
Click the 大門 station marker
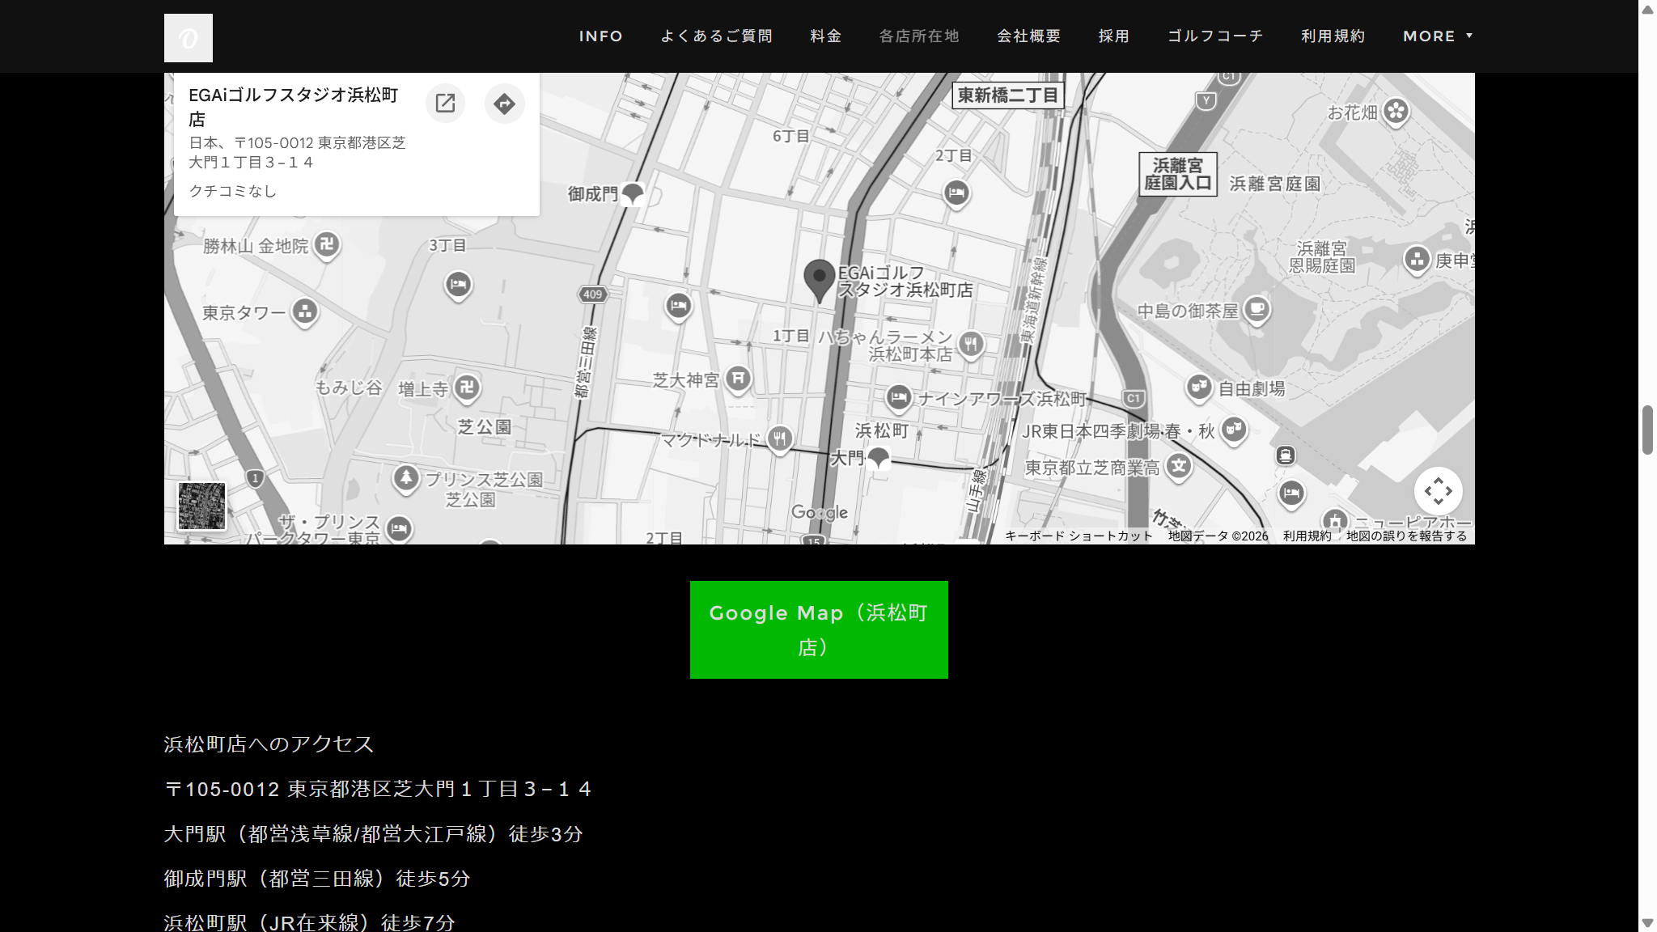878,459
